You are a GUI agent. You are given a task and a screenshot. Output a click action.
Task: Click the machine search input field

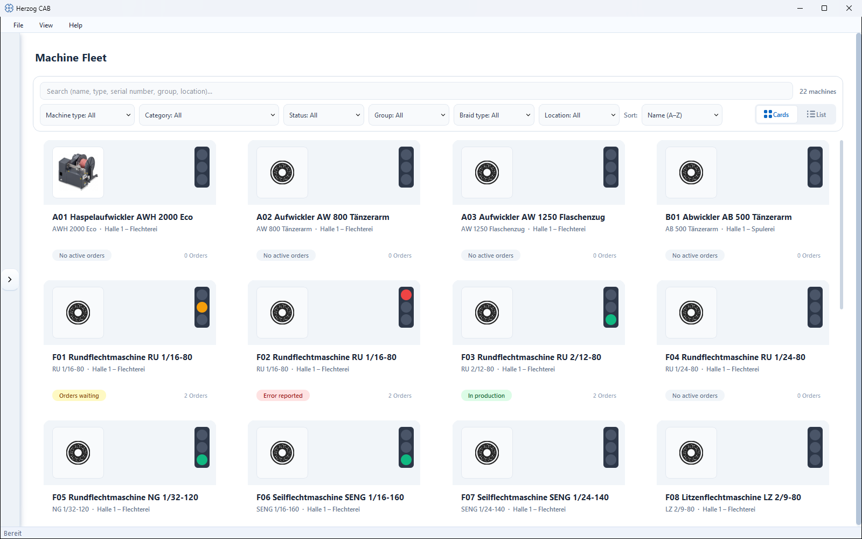pos(416,91)
